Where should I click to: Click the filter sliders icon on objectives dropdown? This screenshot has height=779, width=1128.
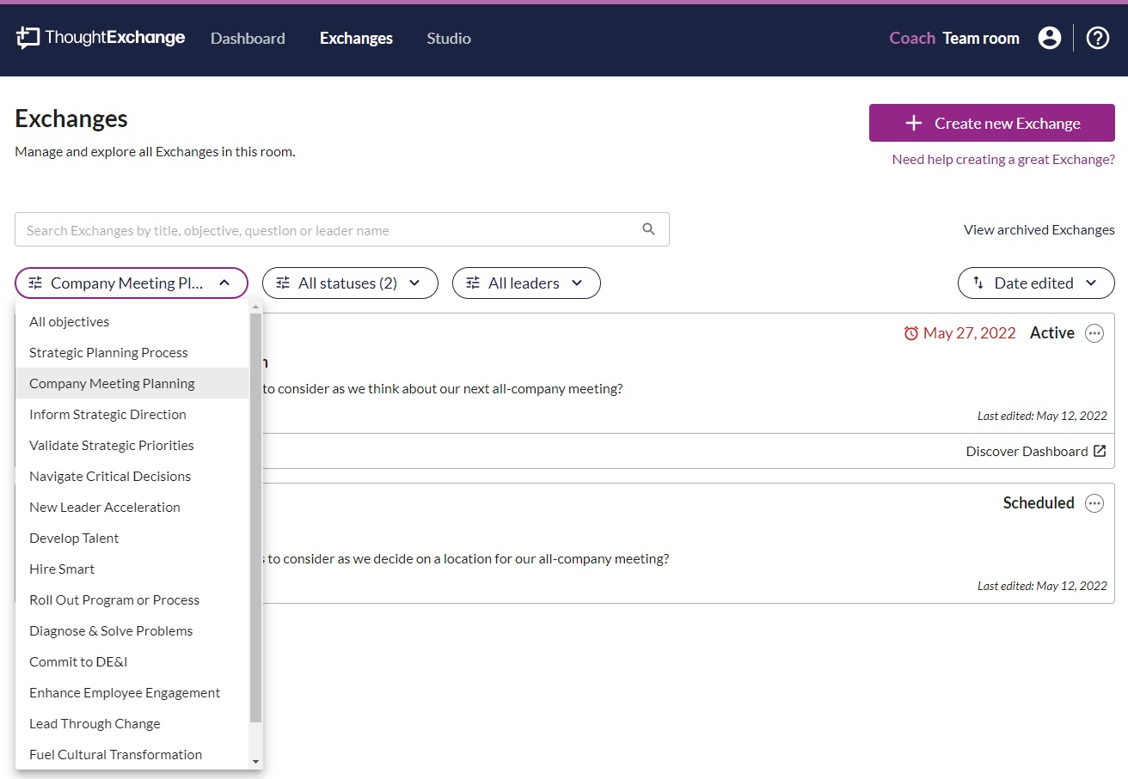click(35, 283)
